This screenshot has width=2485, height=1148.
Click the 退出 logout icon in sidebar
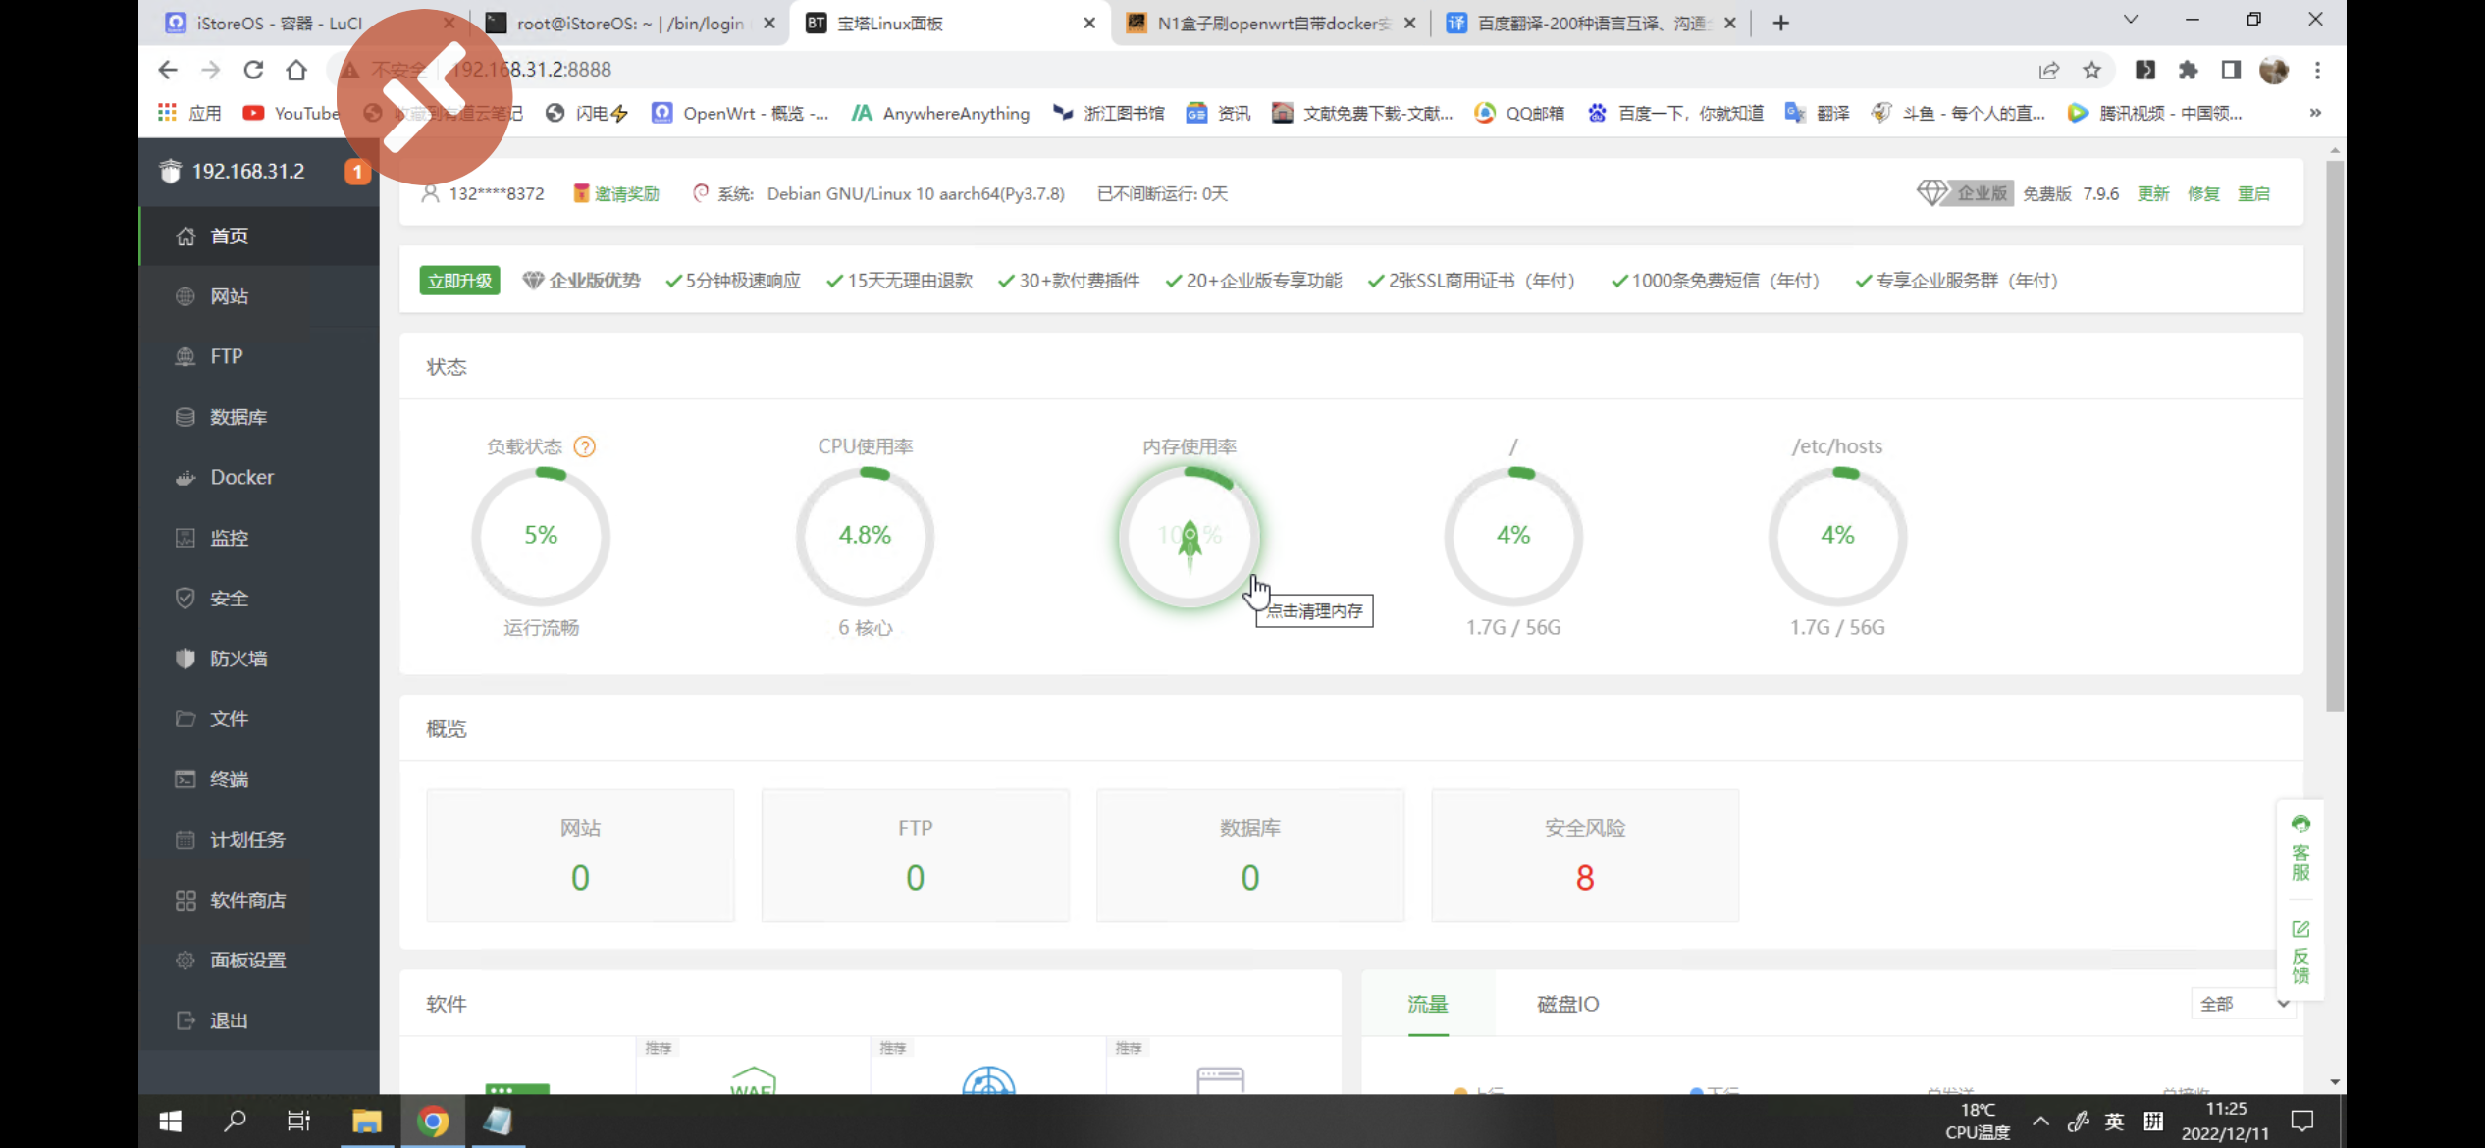tap(185, 1020)
